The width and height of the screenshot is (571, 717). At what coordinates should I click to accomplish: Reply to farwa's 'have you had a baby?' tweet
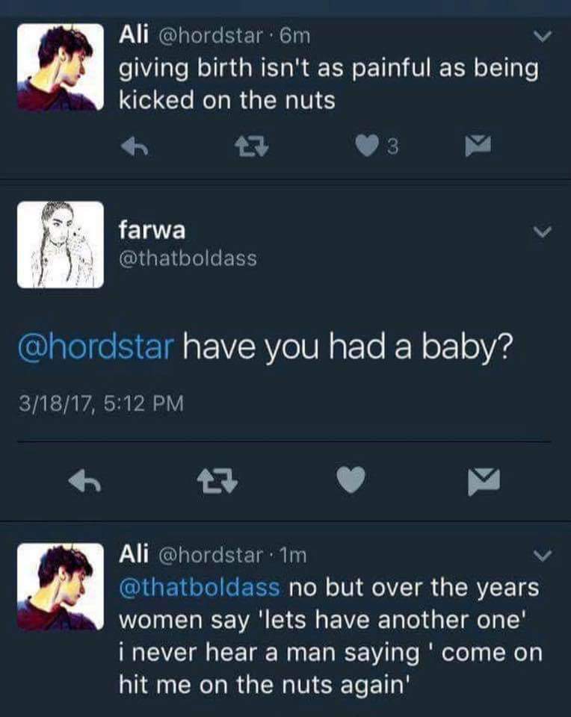(x=84, y=481)
